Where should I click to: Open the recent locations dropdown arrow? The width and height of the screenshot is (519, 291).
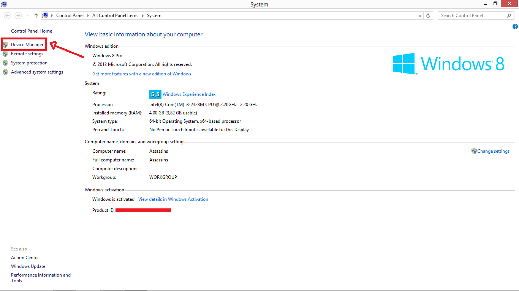point(27,16)
